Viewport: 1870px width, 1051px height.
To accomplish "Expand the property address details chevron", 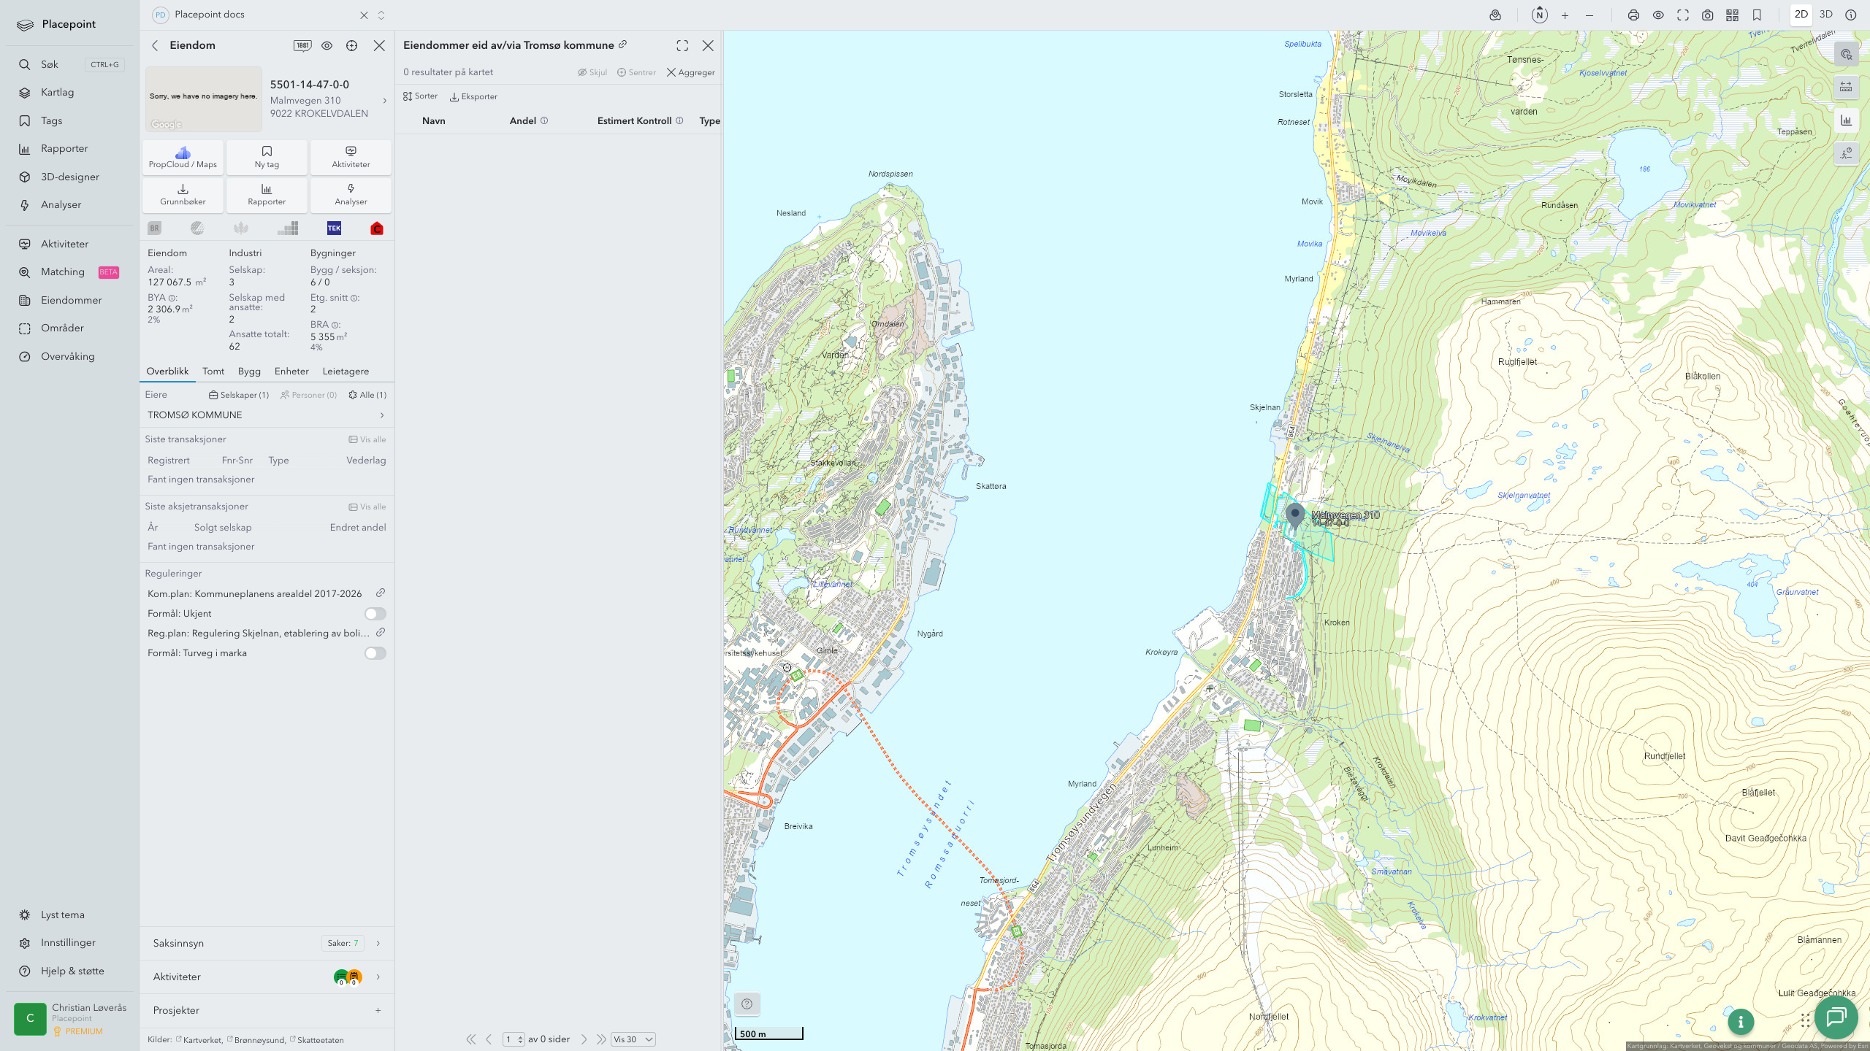I will [x=385, y=101].
